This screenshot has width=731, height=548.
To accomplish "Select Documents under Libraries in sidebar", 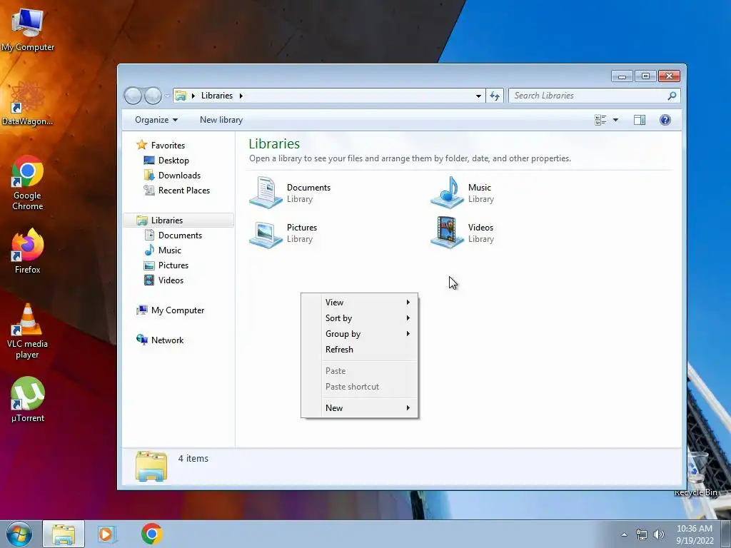I will click(179, 235).
